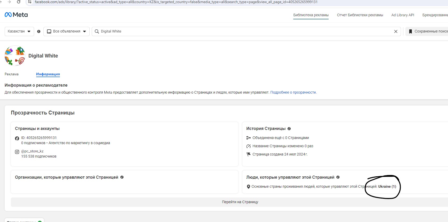Select the Информация tab
Image resolution: width=448 pixels, height=222 pixels.
click(x=48, y=74)
